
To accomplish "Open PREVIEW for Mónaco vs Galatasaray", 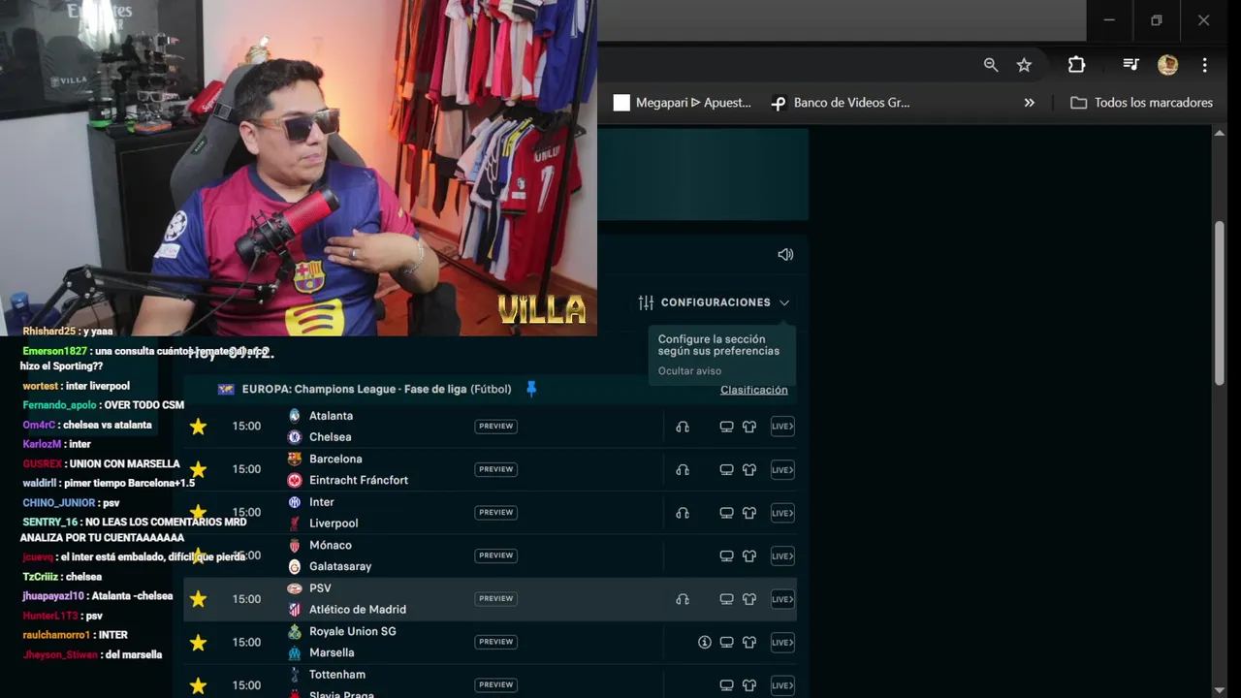I will coord(495,555).
